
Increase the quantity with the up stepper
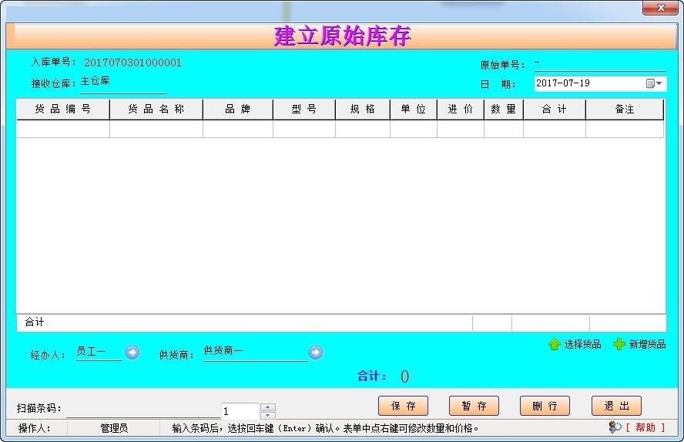pyautogui.click(x=268, y=407)
